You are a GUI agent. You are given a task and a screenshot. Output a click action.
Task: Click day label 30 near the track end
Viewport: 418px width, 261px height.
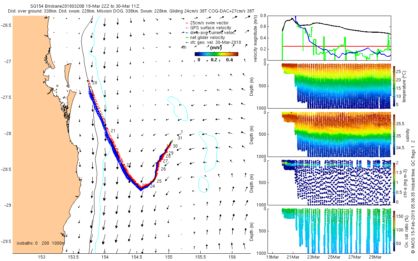175,146
